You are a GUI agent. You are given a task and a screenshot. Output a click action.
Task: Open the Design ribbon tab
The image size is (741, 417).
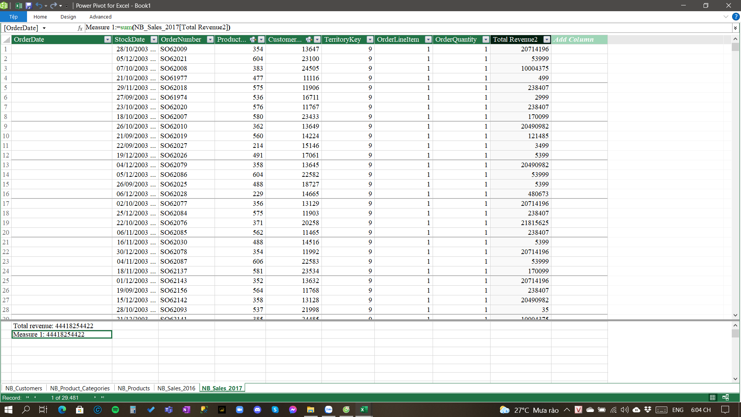tap(68, 17)
